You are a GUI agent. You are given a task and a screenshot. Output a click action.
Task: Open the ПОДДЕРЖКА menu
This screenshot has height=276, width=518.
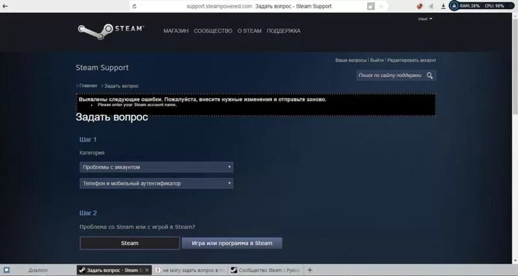[x=284, y=31]
